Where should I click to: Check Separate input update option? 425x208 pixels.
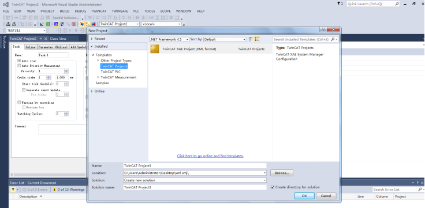coord(24,90)
